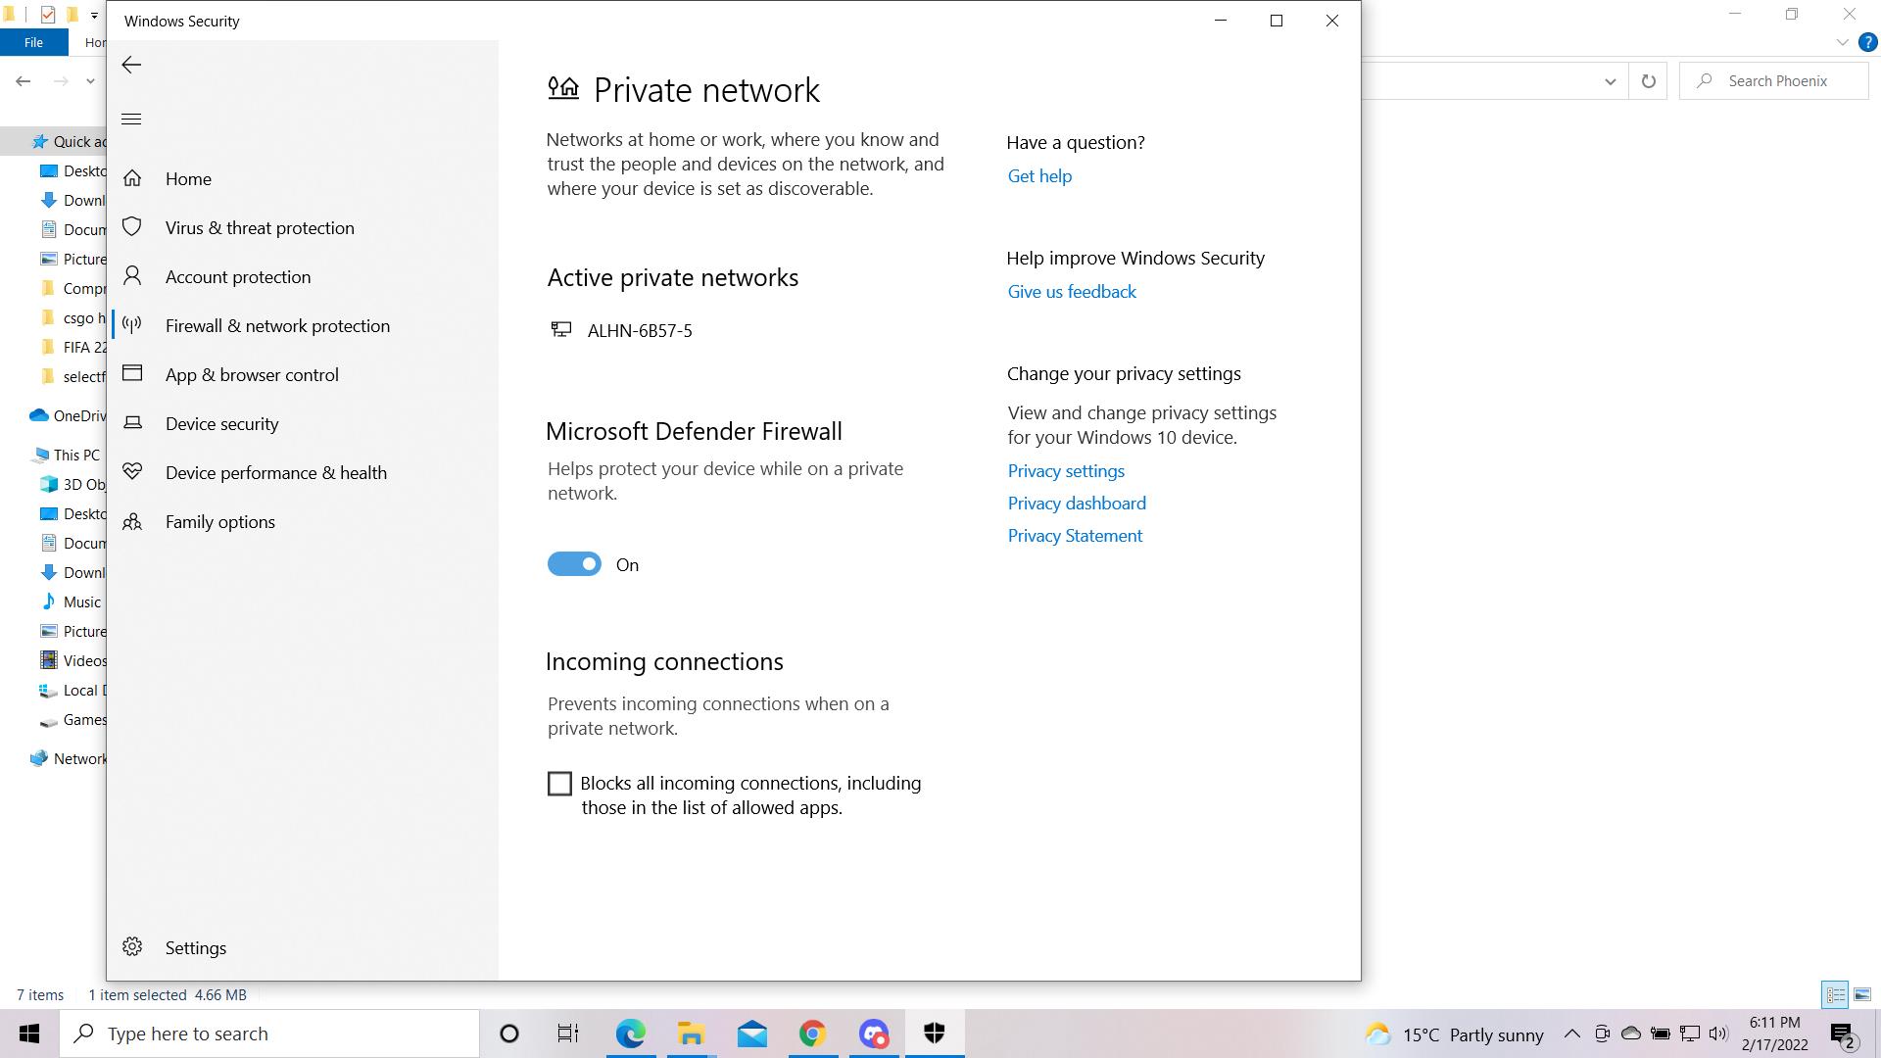Image resolution: width=1881 pixels, height=1058 pixels.
Task: Click the Account protection person icon
Action: pos(132,276)
